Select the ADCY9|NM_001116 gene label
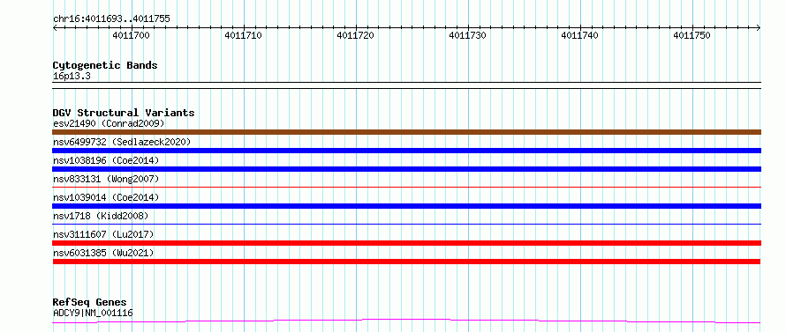This screenshot has height=332, width=786. click(93, 313)
